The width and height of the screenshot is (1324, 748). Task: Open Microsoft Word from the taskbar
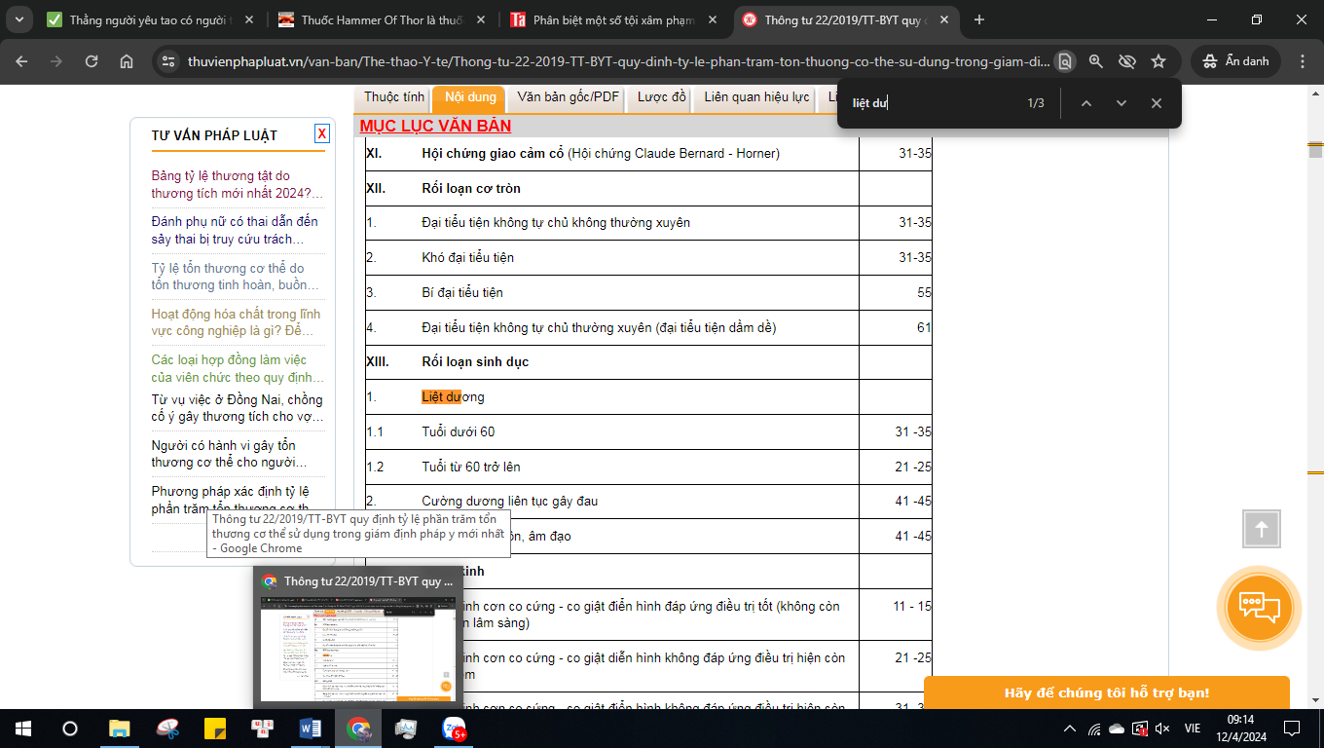point(311,729)
